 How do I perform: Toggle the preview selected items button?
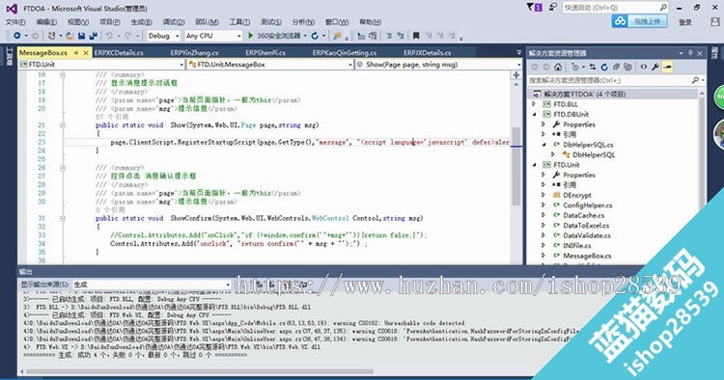tap(667, 68)
